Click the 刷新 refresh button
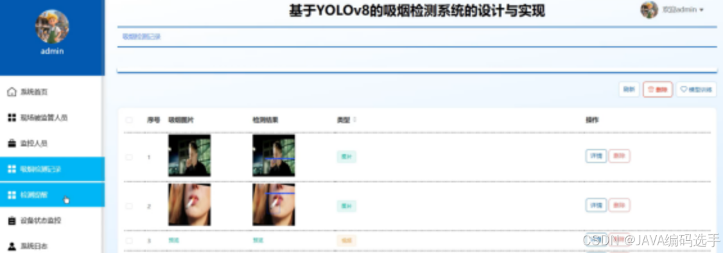Viewport: 723px width, 253px height. 629,89
